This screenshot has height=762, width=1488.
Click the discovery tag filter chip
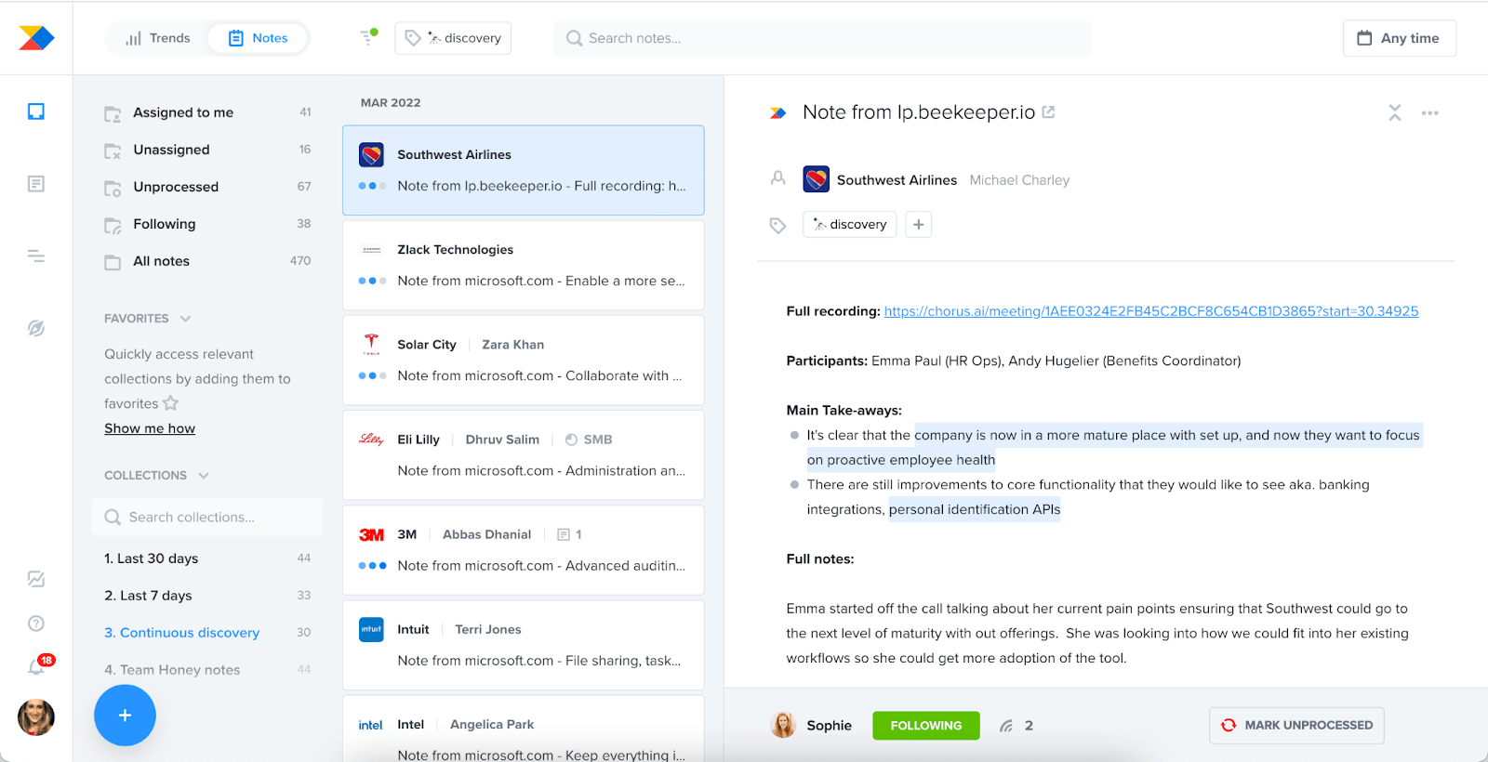click(453, 38)
